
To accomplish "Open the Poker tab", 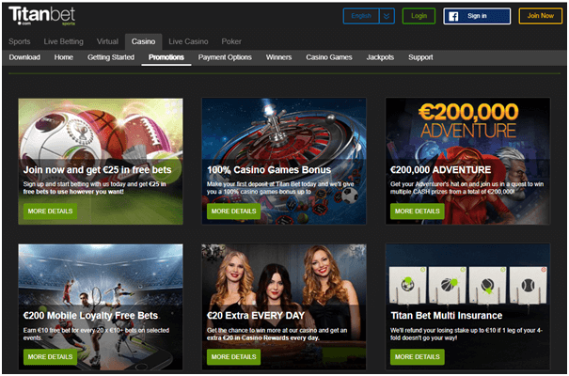I will point(231,41).
